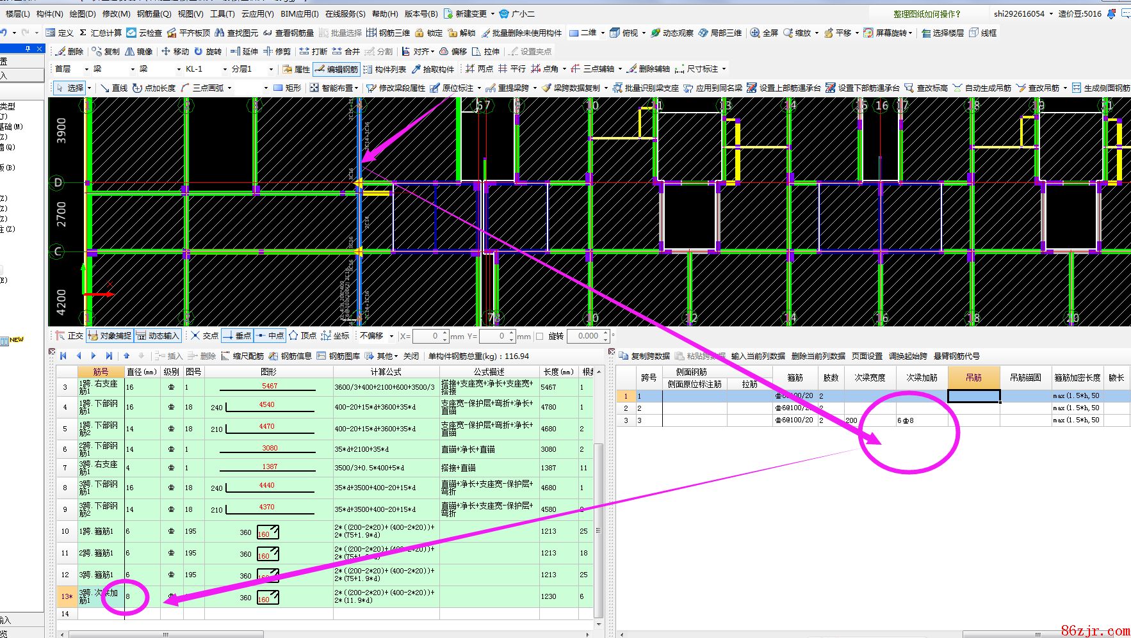Click 拾取构件 pick component tool

tap(432, 69)
